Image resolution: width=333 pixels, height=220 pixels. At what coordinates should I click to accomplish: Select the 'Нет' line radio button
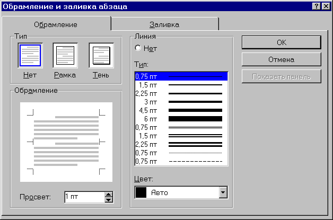pyautogui.click(x=138, y=48)
